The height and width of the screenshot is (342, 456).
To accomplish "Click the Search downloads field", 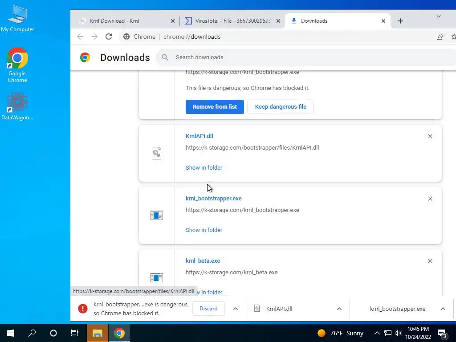I will pos(307,57).
